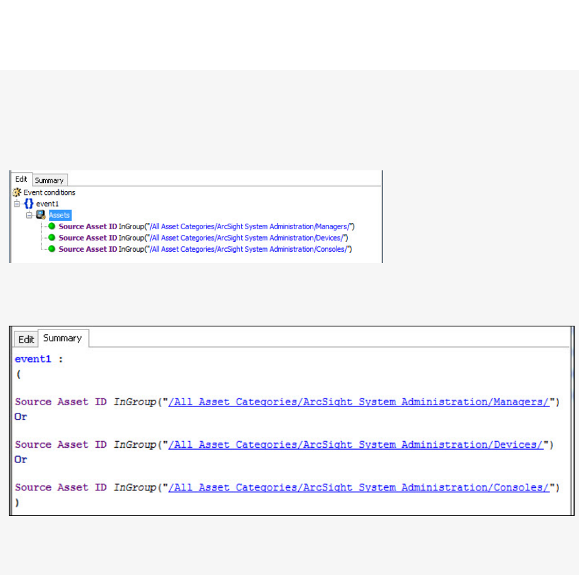Click the first Or operator in Summary

pos(21,417)
